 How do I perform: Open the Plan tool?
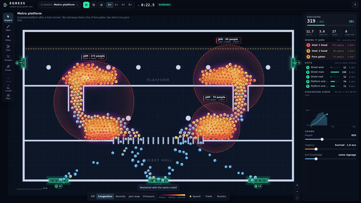[8, 97]
